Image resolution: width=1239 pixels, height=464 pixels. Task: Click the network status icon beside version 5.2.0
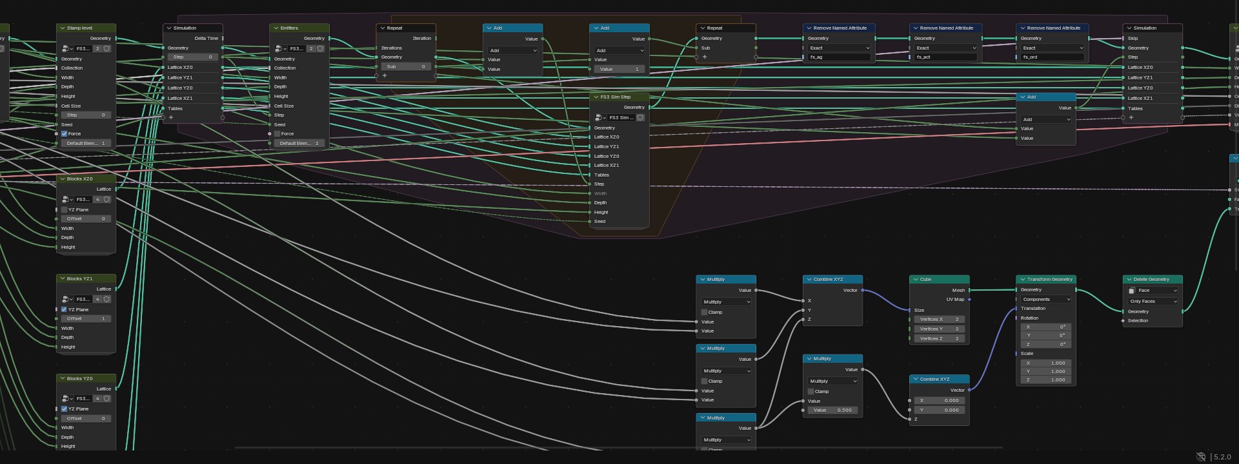[x=1201, y=457]
